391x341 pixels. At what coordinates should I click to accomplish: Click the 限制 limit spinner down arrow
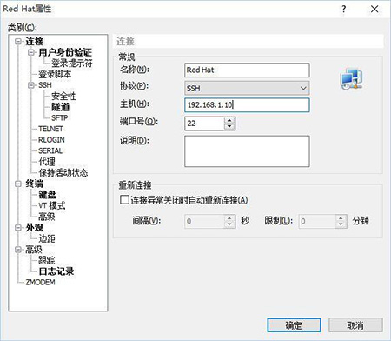[x=341, y=224]
